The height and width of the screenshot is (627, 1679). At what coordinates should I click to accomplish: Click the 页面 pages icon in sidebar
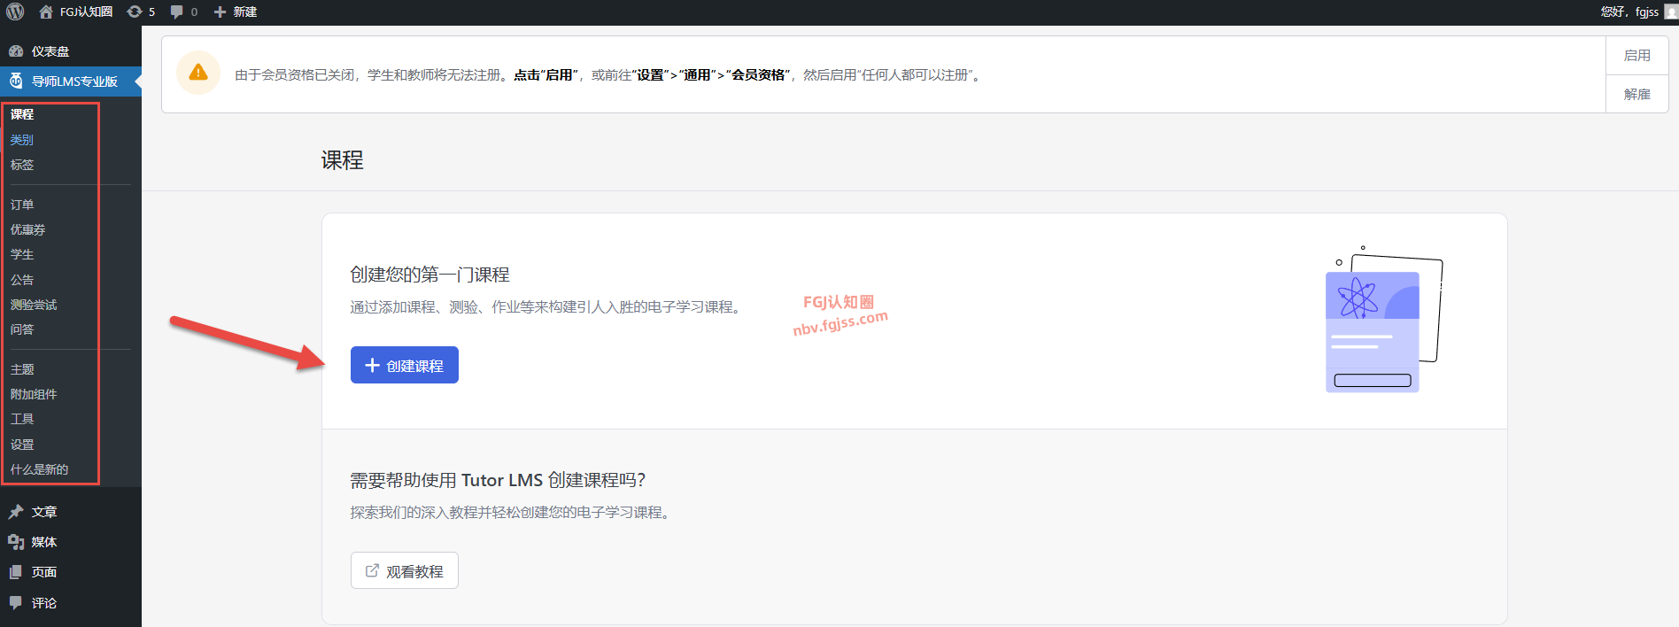[16, 572]
